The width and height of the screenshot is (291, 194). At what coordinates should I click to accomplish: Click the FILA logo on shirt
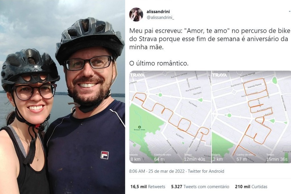105,155
